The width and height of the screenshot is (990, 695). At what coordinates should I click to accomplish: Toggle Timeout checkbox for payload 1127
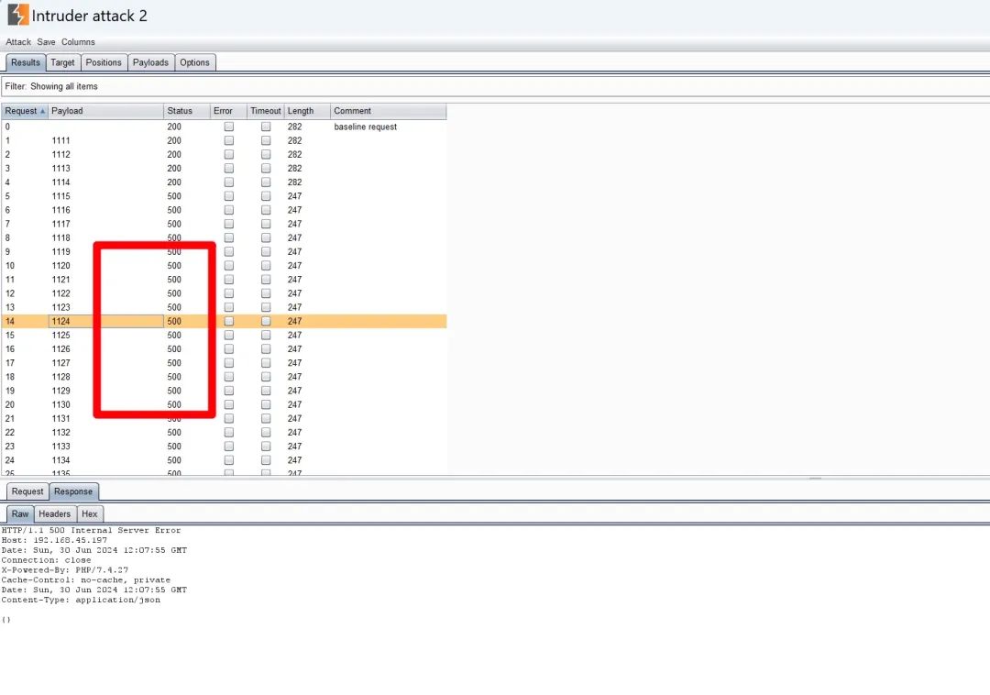click(x=266, y=363)
